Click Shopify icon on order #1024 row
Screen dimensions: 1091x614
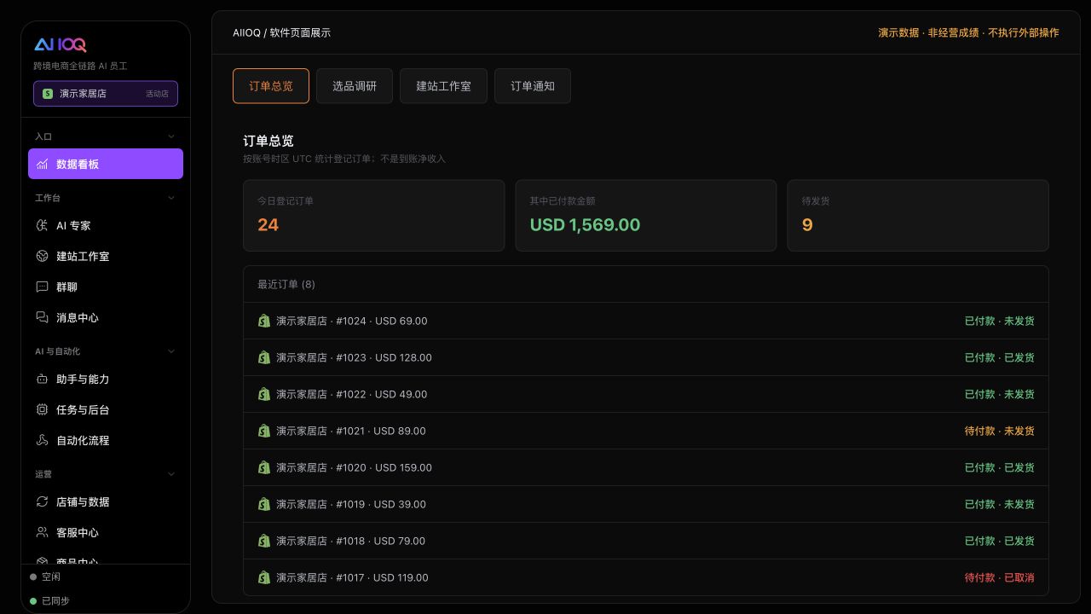coord(264,321)
